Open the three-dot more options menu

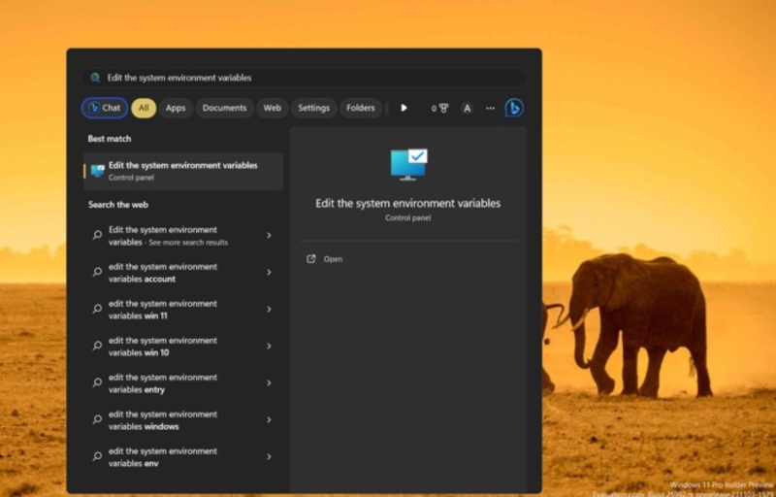(490, 108)
